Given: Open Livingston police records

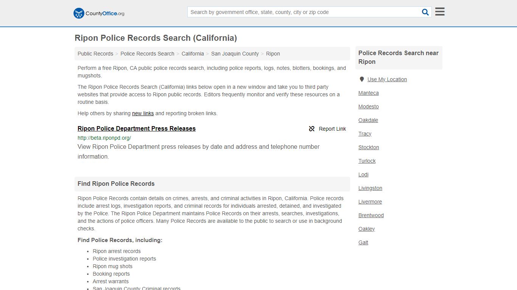Looking at the screenshot, I should [370, 188].
